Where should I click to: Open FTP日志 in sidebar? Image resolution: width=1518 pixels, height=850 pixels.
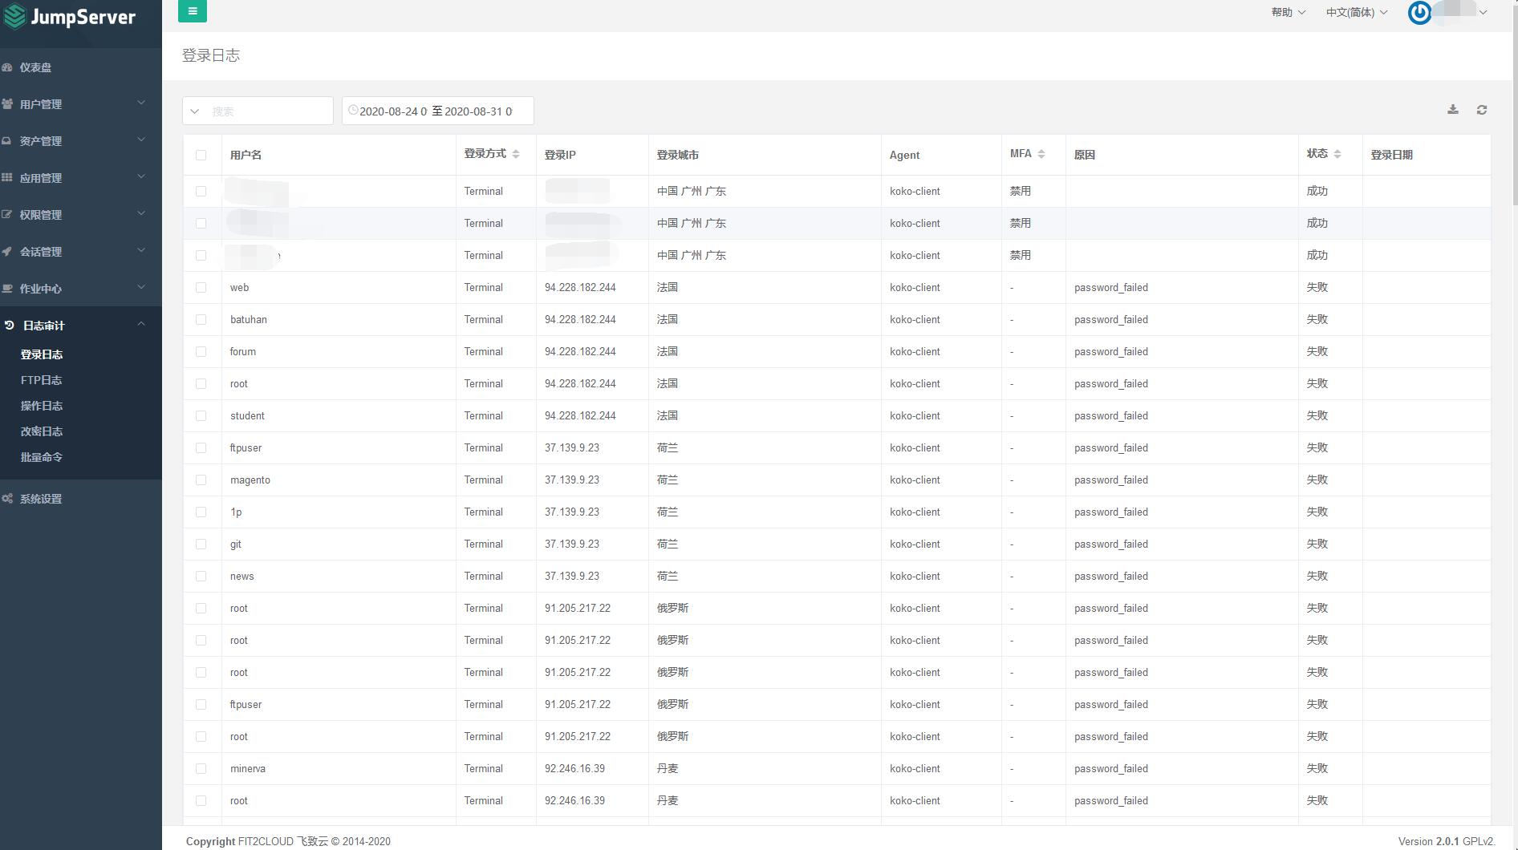[42, 380]
